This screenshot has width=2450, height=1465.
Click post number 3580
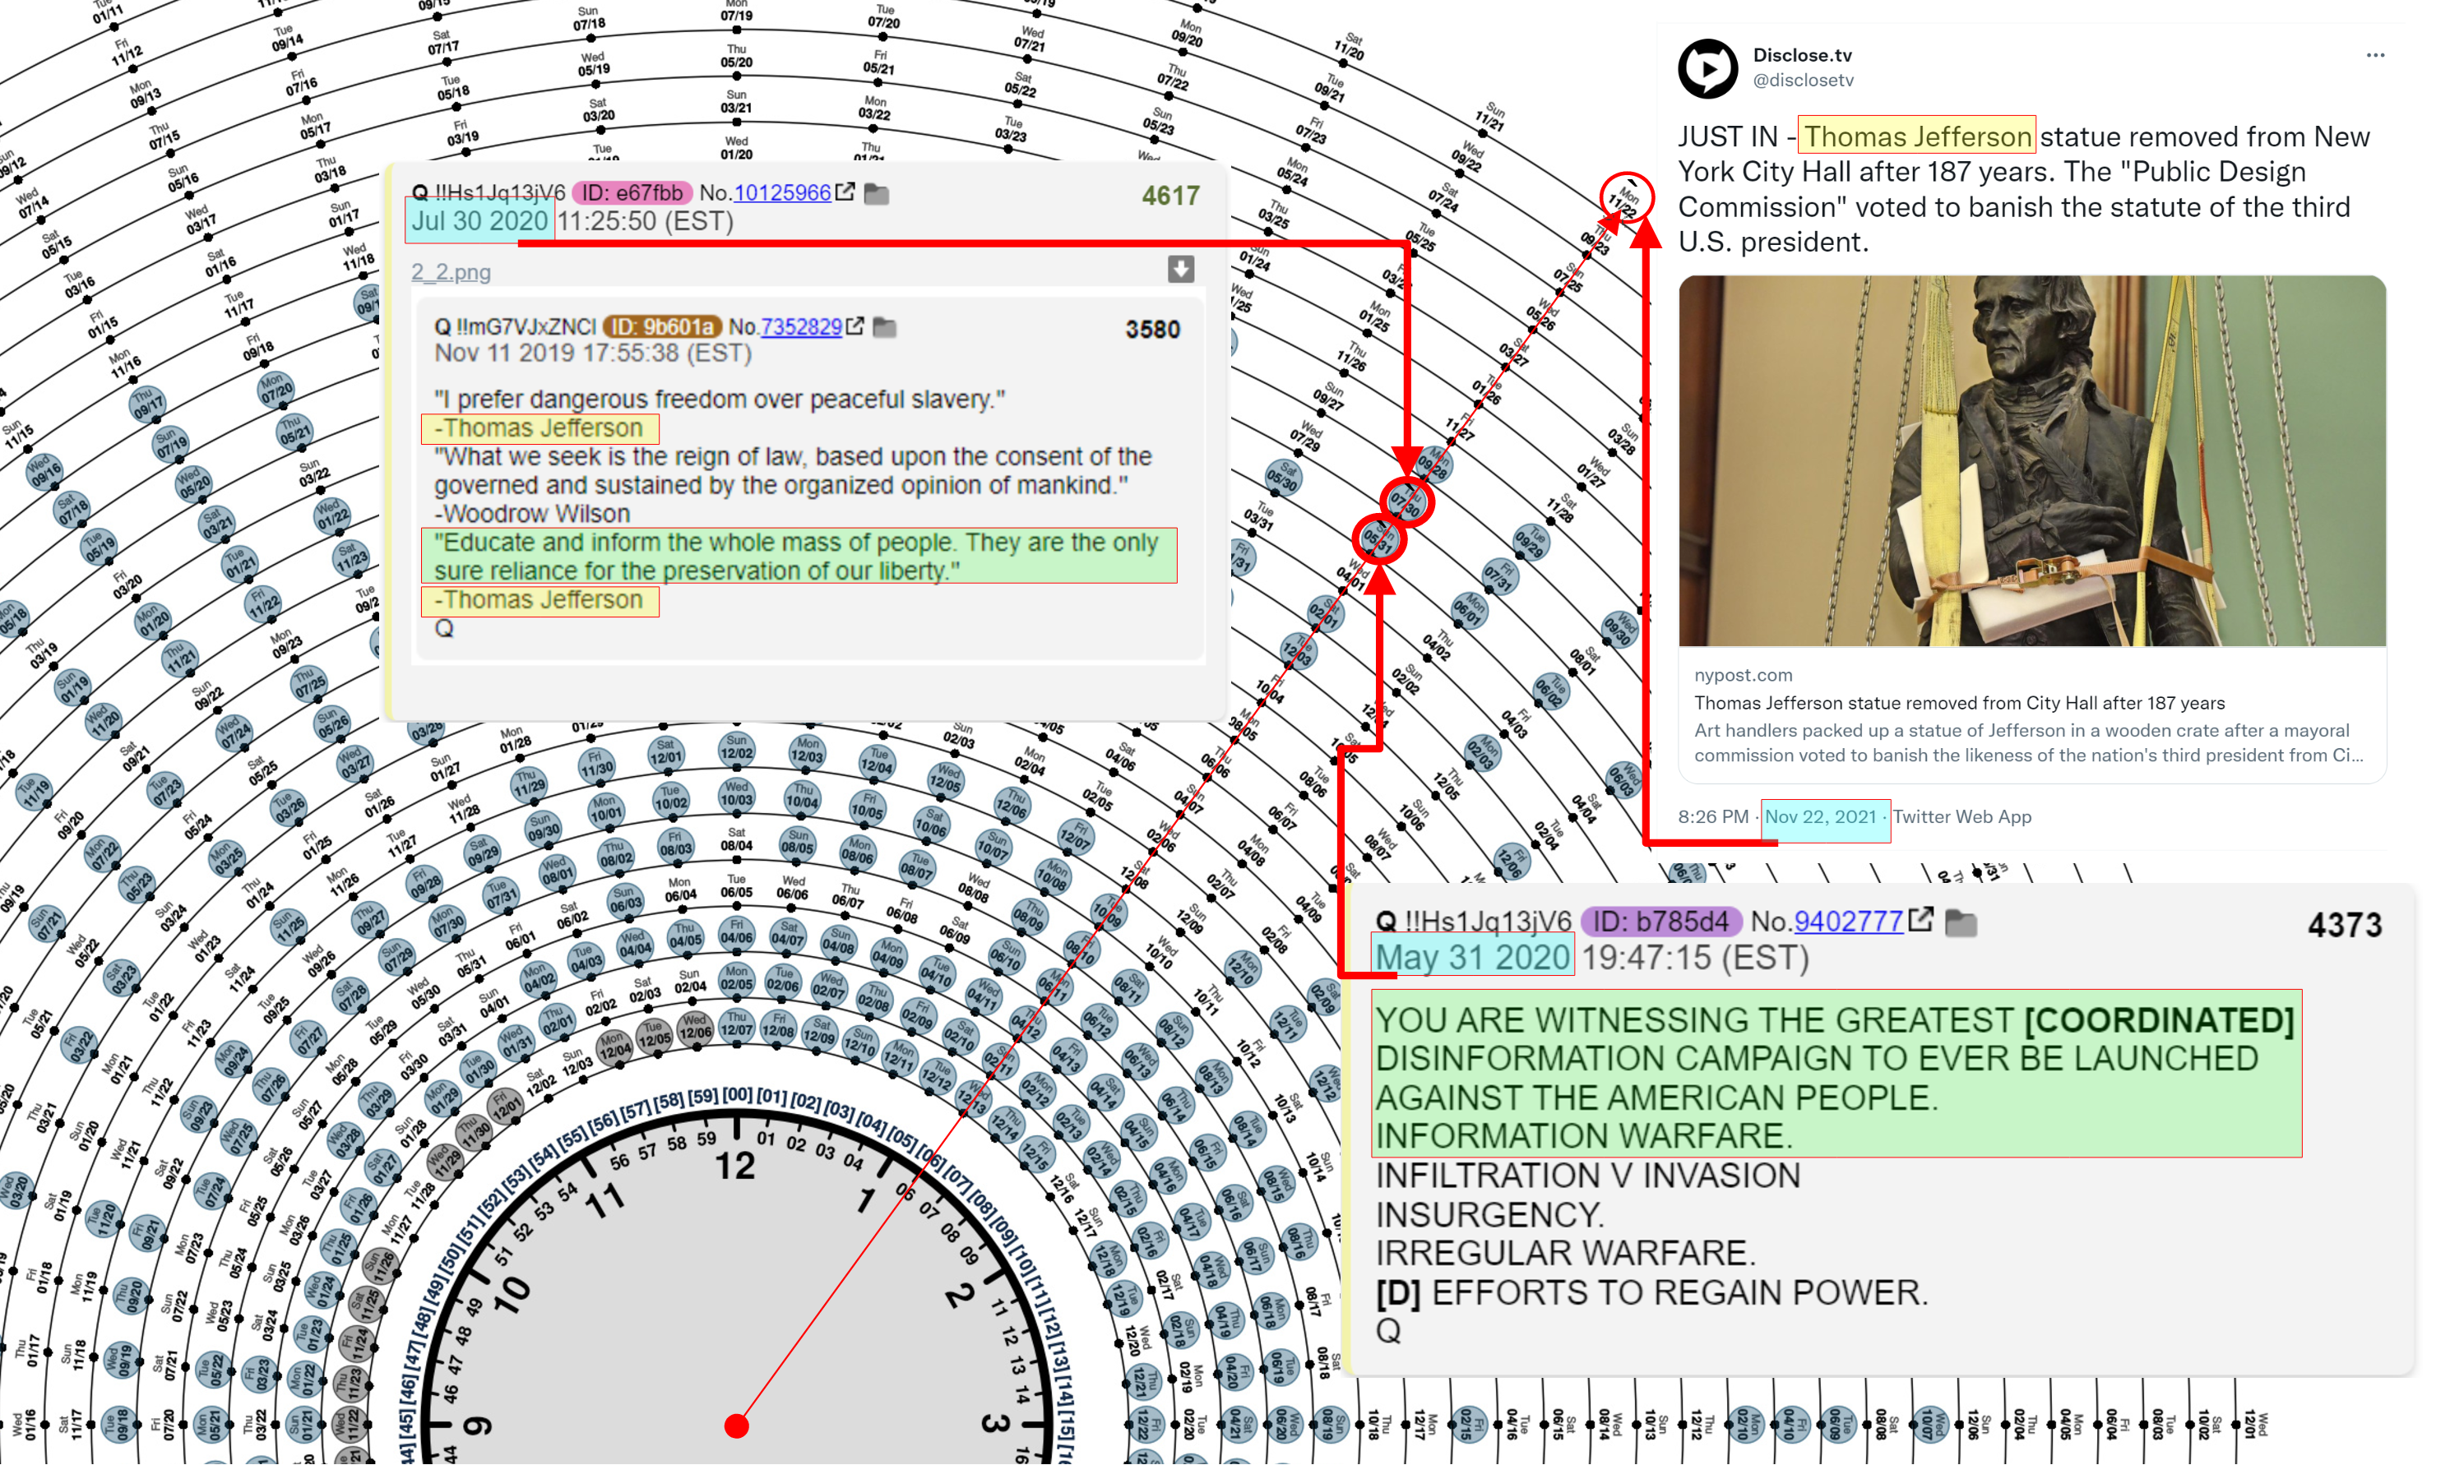[1152, 329]
